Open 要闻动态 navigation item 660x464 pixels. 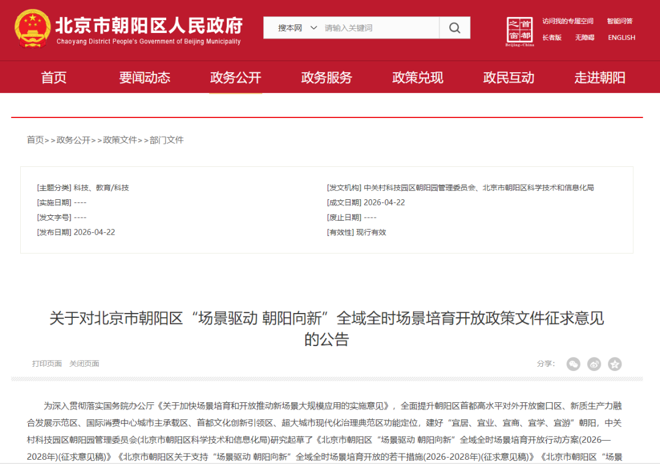144,78
